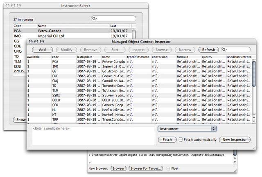Click the Fetch button
This screenshot has width=262, height=177.
click(x=167, y=140)
